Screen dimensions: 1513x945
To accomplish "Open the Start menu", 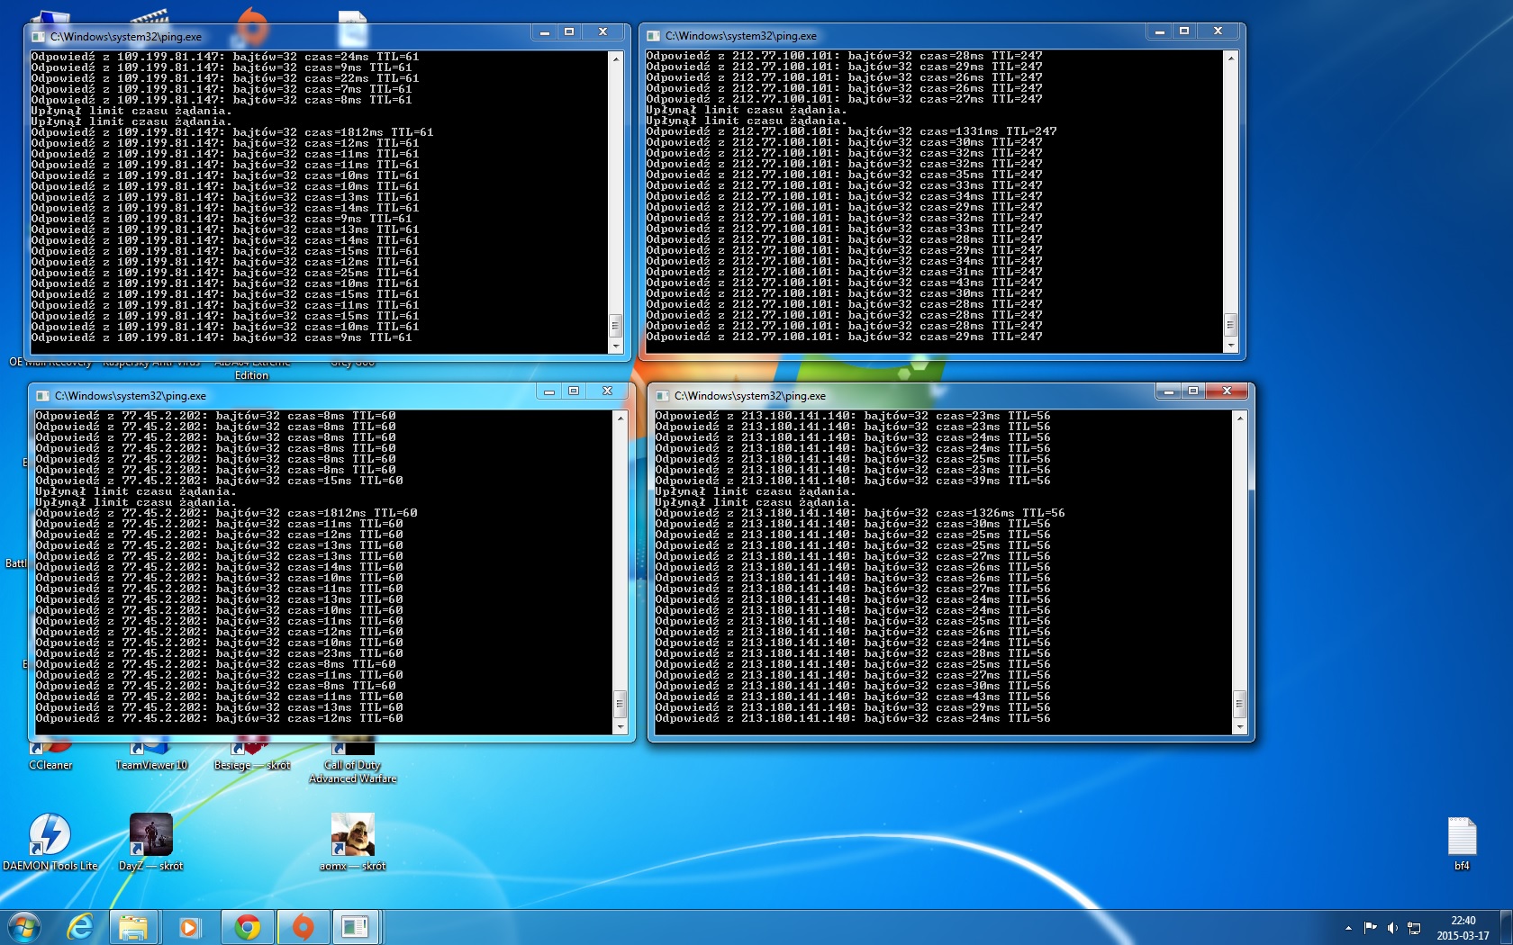I will coord(24,927).
